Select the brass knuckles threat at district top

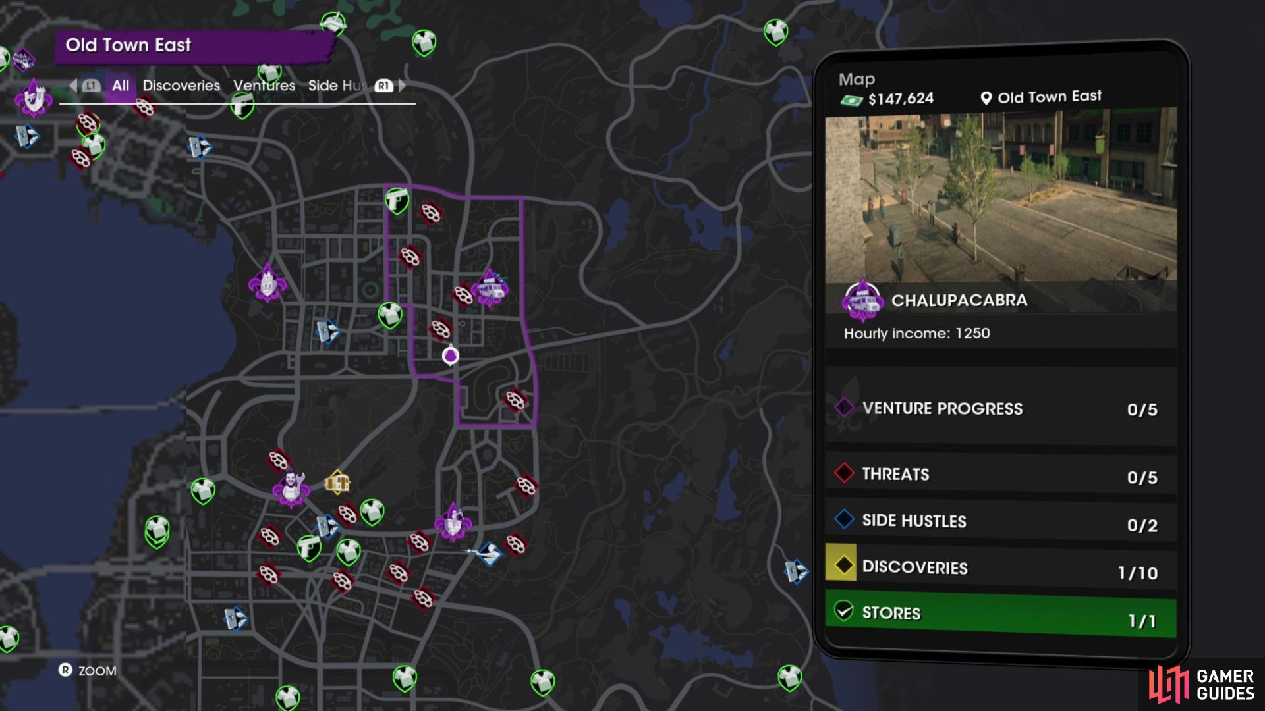pyautogui.click(x=431, y=213)
